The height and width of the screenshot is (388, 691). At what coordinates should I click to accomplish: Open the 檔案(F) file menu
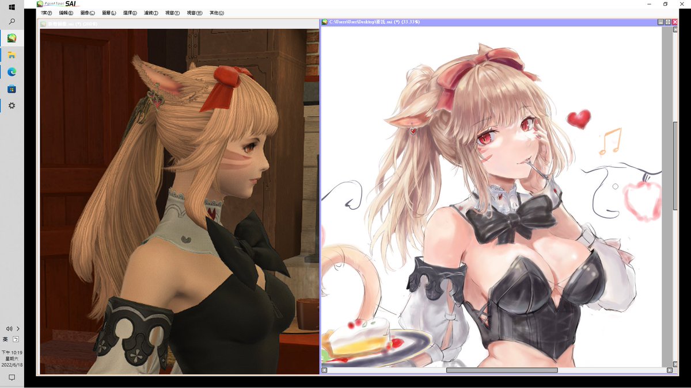tap(46, 13)
